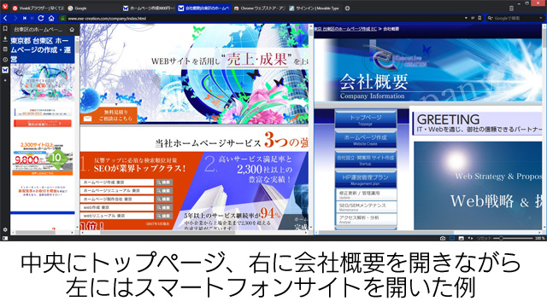Open the Bookmarks panel in sidebar
The image size is (547, 307).
click(5, 28)
